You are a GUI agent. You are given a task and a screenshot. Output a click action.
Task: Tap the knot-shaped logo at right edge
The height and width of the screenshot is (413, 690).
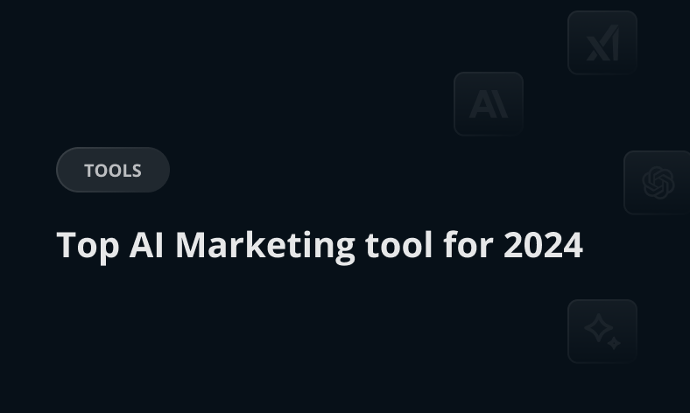pos(658,183)
